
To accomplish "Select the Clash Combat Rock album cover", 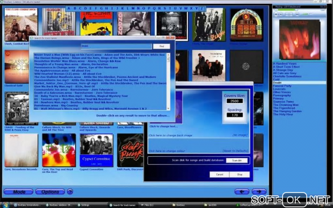I will point(21,24).
